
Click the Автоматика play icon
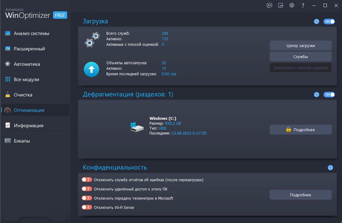click(x=8, y=64)
